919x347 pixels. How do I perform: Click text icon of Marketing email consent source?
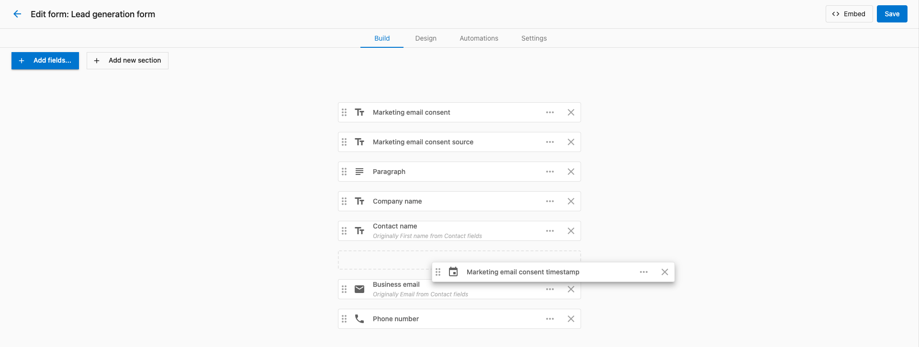coord(359,142)
